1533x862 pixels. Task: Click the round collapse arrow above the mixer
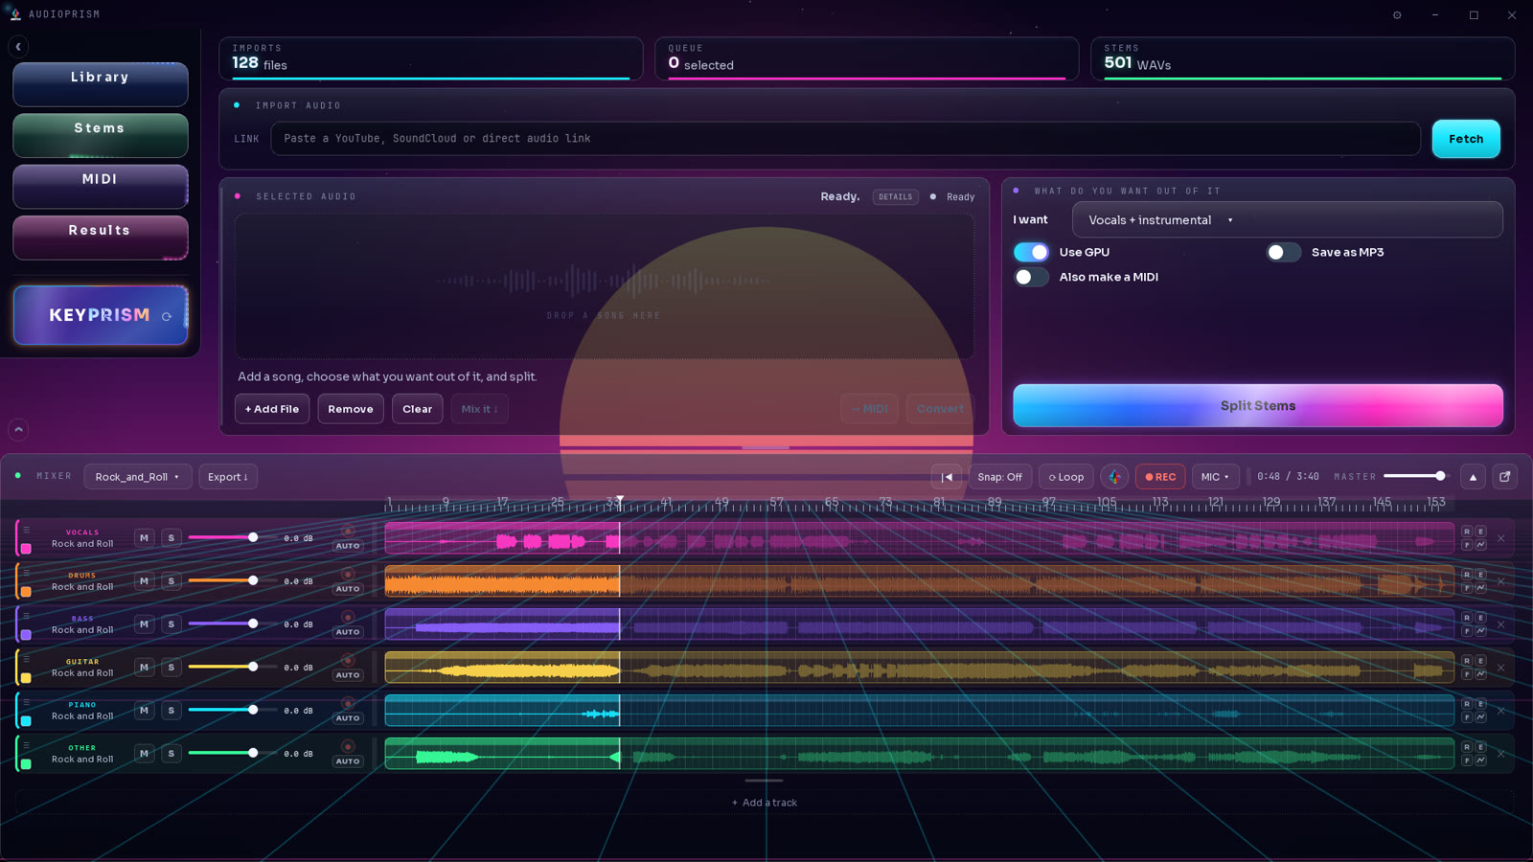click(x=18, y=430)
